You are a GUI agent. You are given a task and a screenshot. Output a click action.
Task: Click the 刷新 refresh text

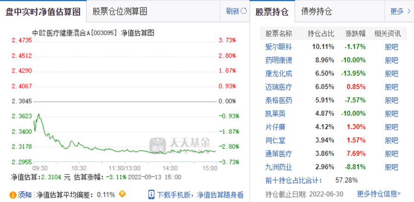(x=233, y=11)
